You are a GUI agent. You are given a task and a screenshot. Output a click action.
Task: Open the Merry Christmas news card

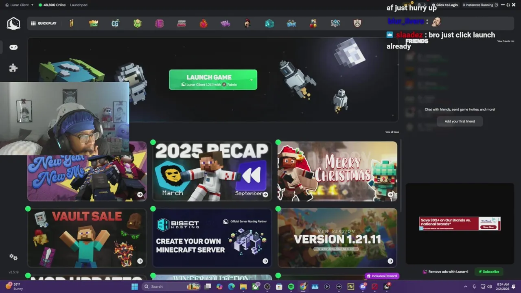pyautogui.click(x=337, y=171)
